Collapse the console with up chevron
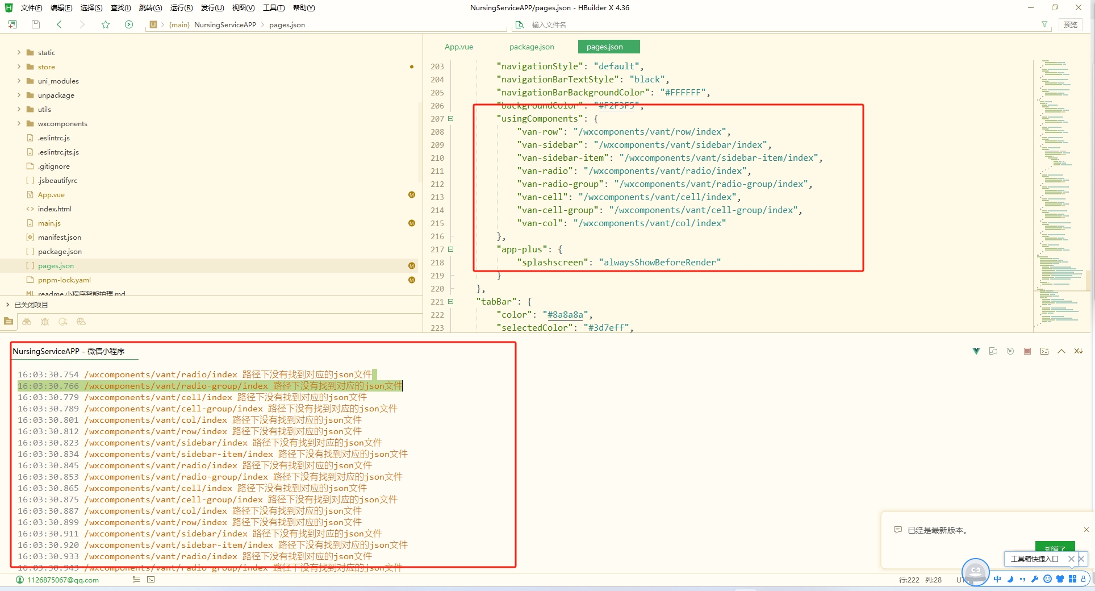The width and height of the screenshot is (1095, 591). click(x=1061, y=351)
